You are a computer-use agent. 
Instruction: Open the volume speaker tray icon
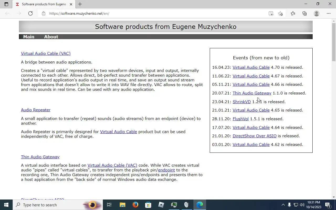(302, 205)
